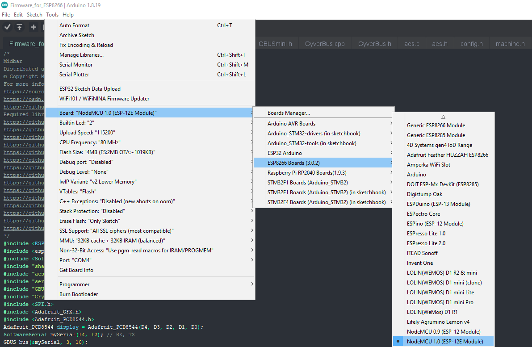Expand the Programmer submenu
The height and width of the screenshot is (347, 532).
(150, 284)
